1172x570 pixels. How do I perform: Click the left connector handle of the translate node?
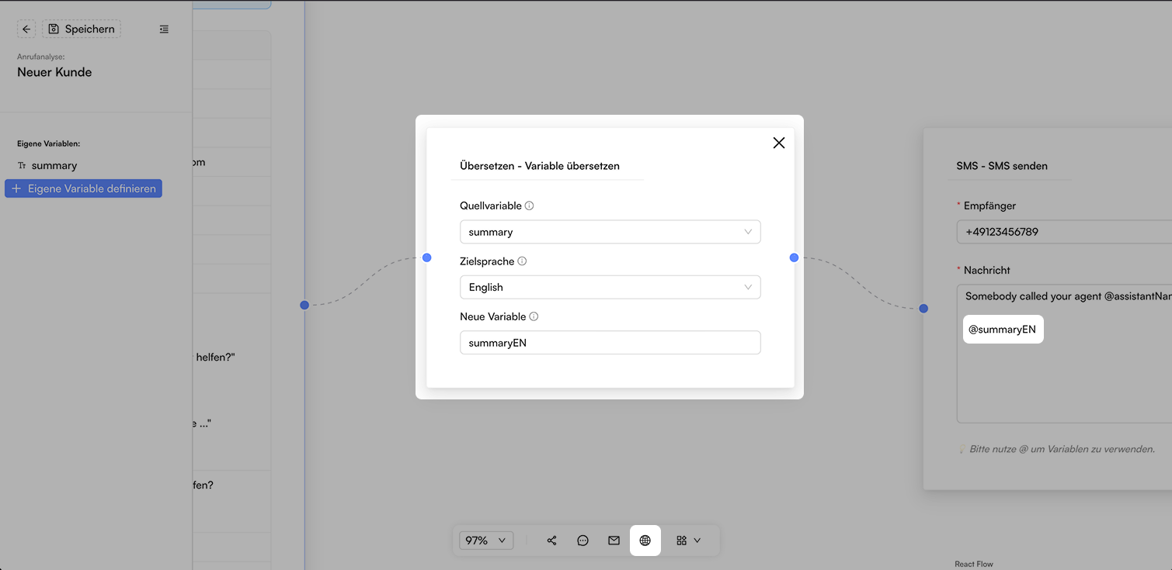tap(426, 257)
